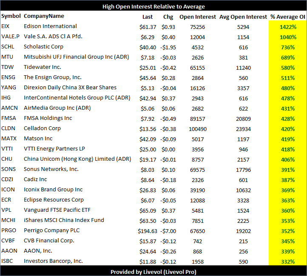The height and width of the screenshot is (276, 307).
Task: Select the 742 open interest cell
Action: pos(197,241)
